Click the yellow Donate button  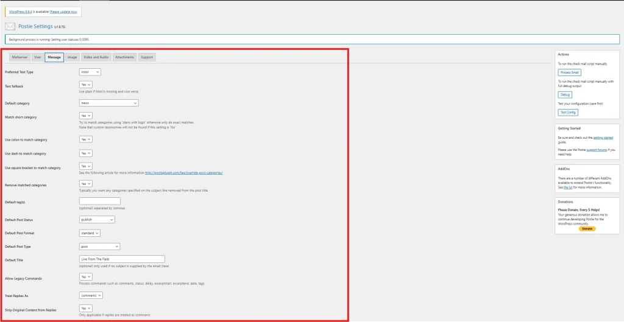tap(587, 229)
